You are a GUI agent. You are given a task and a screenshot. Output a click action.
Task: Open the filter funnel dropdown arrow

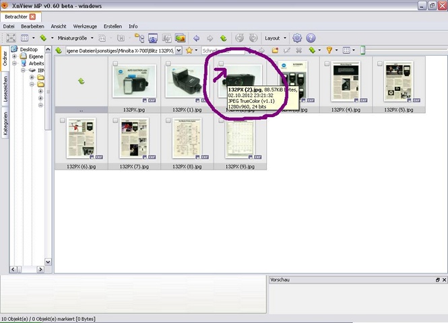337,50
